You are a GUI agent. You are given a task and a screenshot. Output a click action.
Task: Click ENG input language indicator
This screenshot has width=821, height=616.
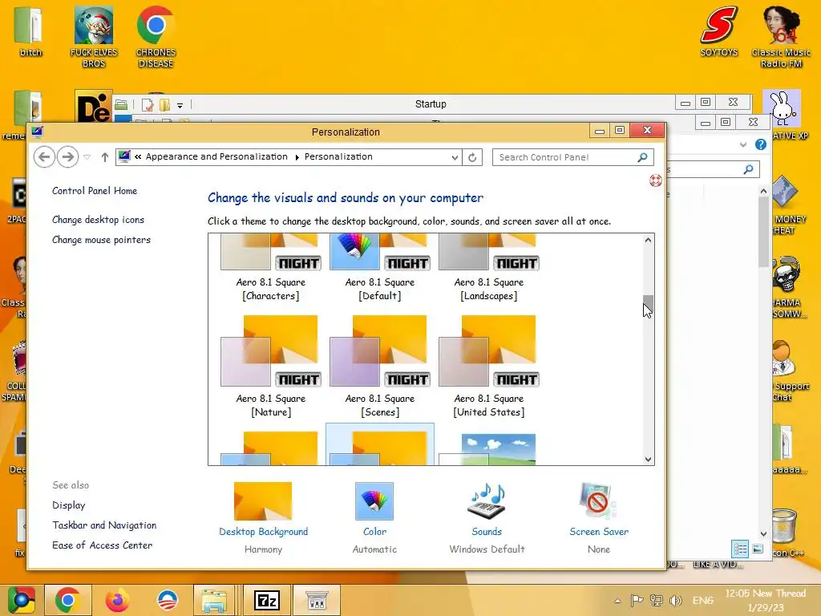[702, 600]
